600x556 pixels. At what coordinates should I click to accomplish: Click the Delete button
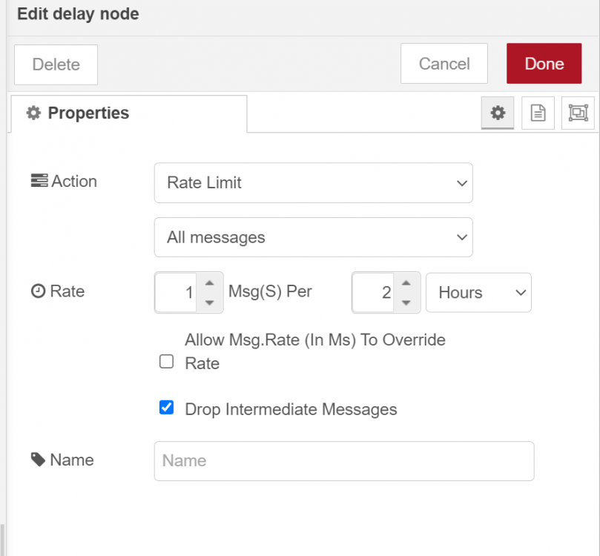point(56,64)
